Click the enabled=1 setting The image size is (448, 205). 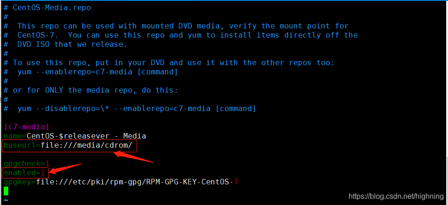[x=24, y=172]
